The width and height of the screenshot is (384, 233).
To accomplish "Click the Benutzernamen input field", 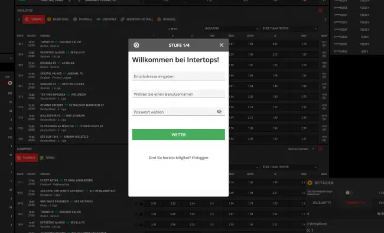I will coord(178,94).
